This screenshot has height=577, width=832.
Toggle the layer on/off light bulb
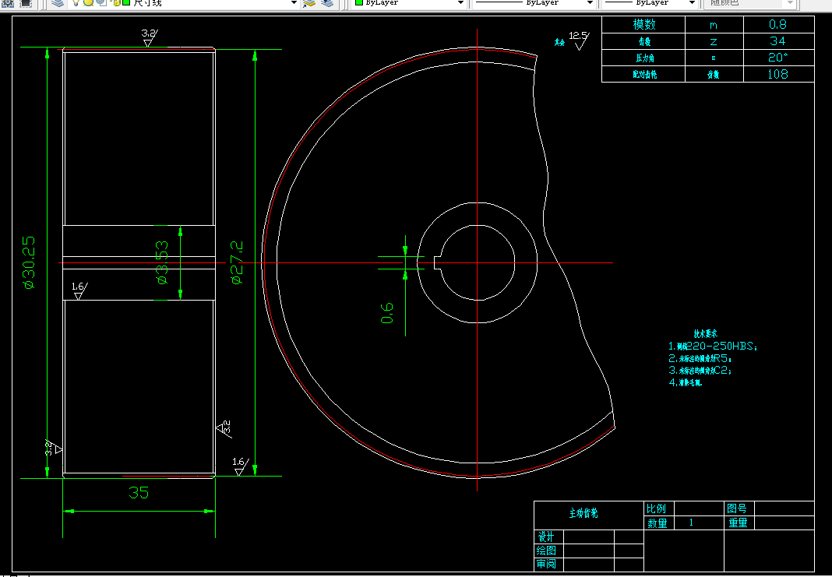click(x=76, y=2)
